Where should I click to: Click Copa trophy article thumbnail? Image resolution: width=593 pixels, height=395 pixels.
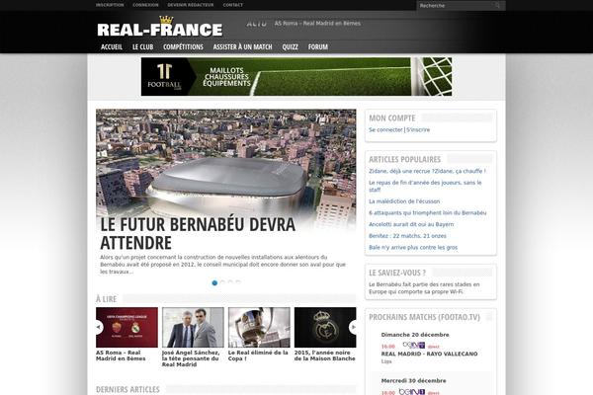tap(259, 327)
